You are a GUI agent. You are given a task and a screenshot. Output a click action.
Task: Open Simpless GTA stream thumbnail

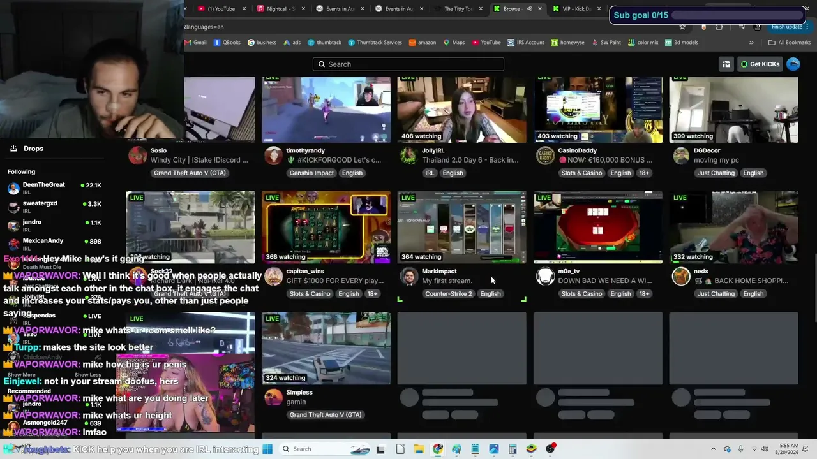(x=326, y=348)
